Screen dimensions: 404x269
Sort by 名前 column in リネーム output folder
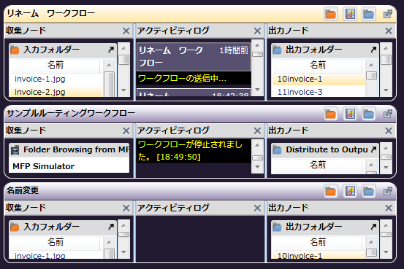[x=318, y=65]
